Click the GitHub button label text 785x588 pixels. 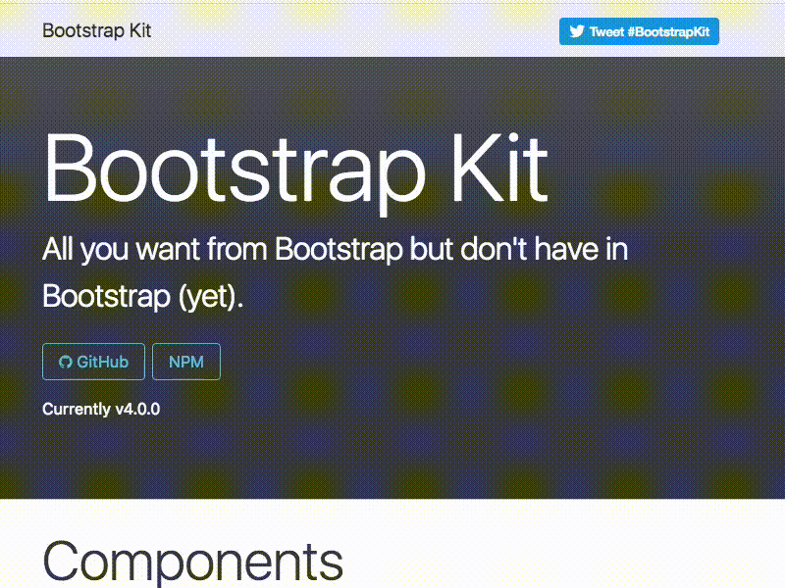[x=103, y=361]
